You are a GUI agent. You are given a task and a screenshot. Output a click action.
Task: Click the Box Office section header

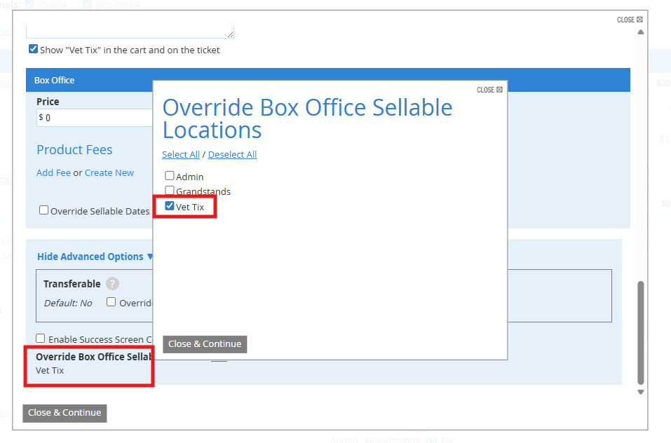pos(328,80)
